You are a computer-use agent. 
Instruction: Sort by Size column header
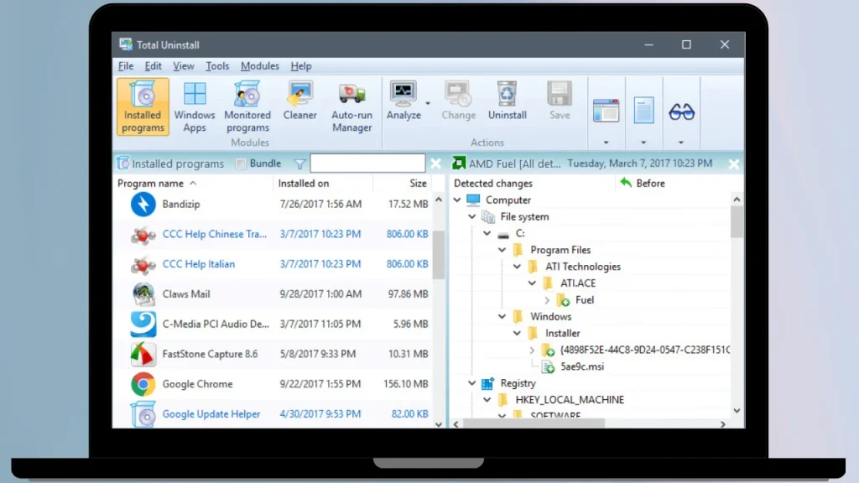point(403,184)
